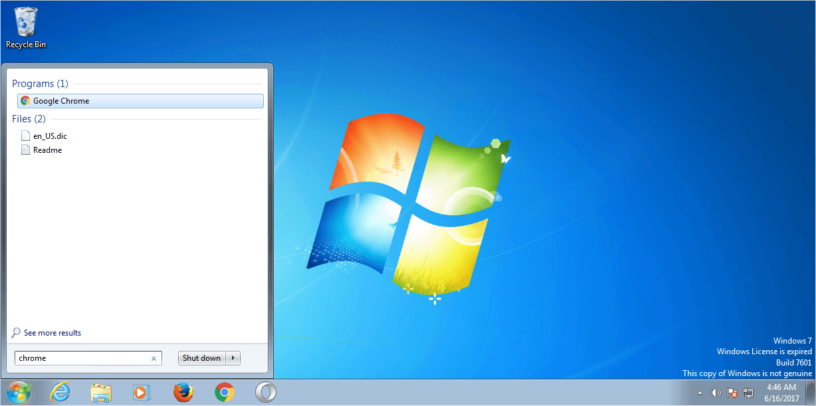The image size is (816, 406).
Task: Open the volume speaker control
Action: click(x=716, y=393)
